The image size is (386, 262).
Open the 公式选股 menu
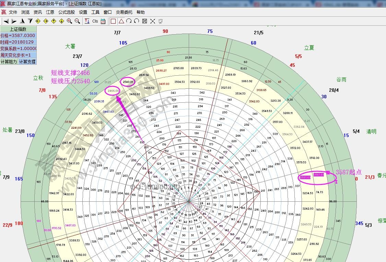point(66,12)
